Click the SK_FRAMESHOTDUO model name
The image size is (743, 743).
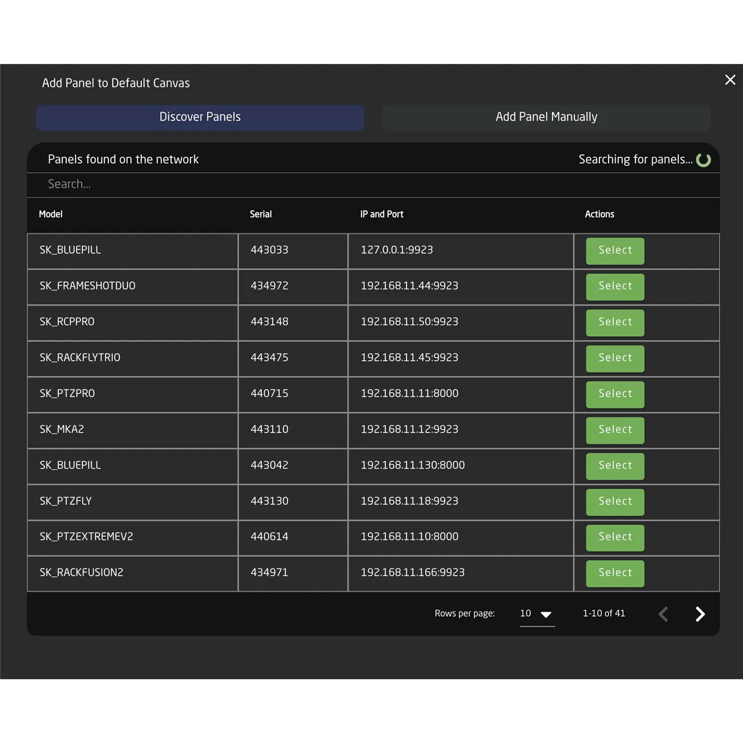click(87, 286)
